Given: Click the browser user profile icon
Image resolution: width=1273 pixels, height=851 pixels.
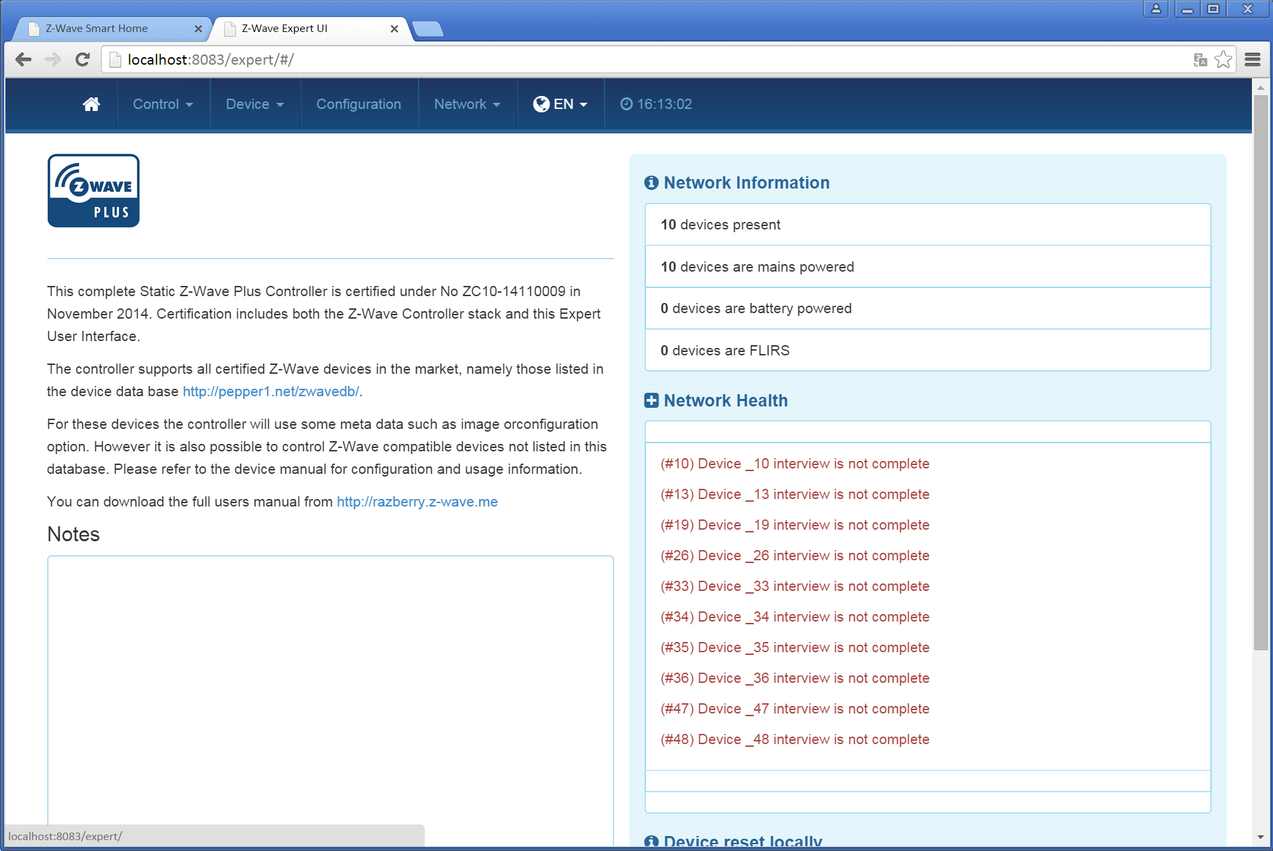Looking at the screenshot, I should 1156,9.
